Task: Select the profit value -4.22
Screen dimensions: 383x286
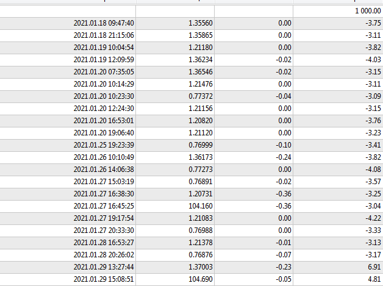Action: [373, 218]
